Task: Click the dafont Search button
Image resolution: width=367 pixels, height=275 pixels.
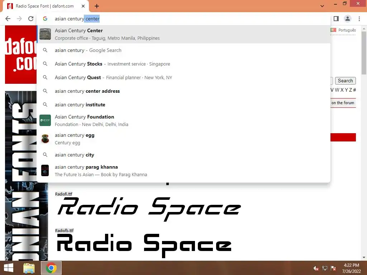Action: (345, 81)
